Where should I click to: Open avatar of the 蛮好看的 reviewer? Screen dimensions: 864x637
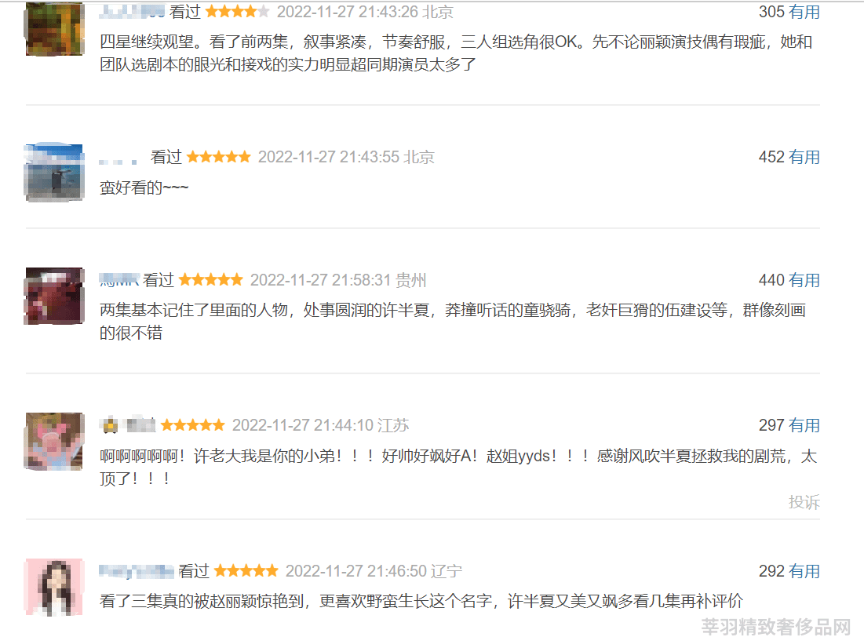(55, 173)
